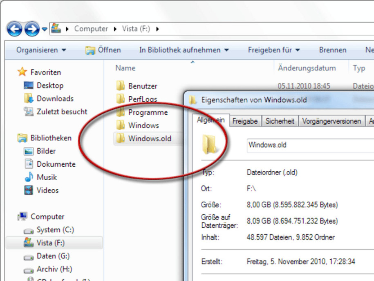
Task: Select the Programme folder name
Action: pos(148,112)
